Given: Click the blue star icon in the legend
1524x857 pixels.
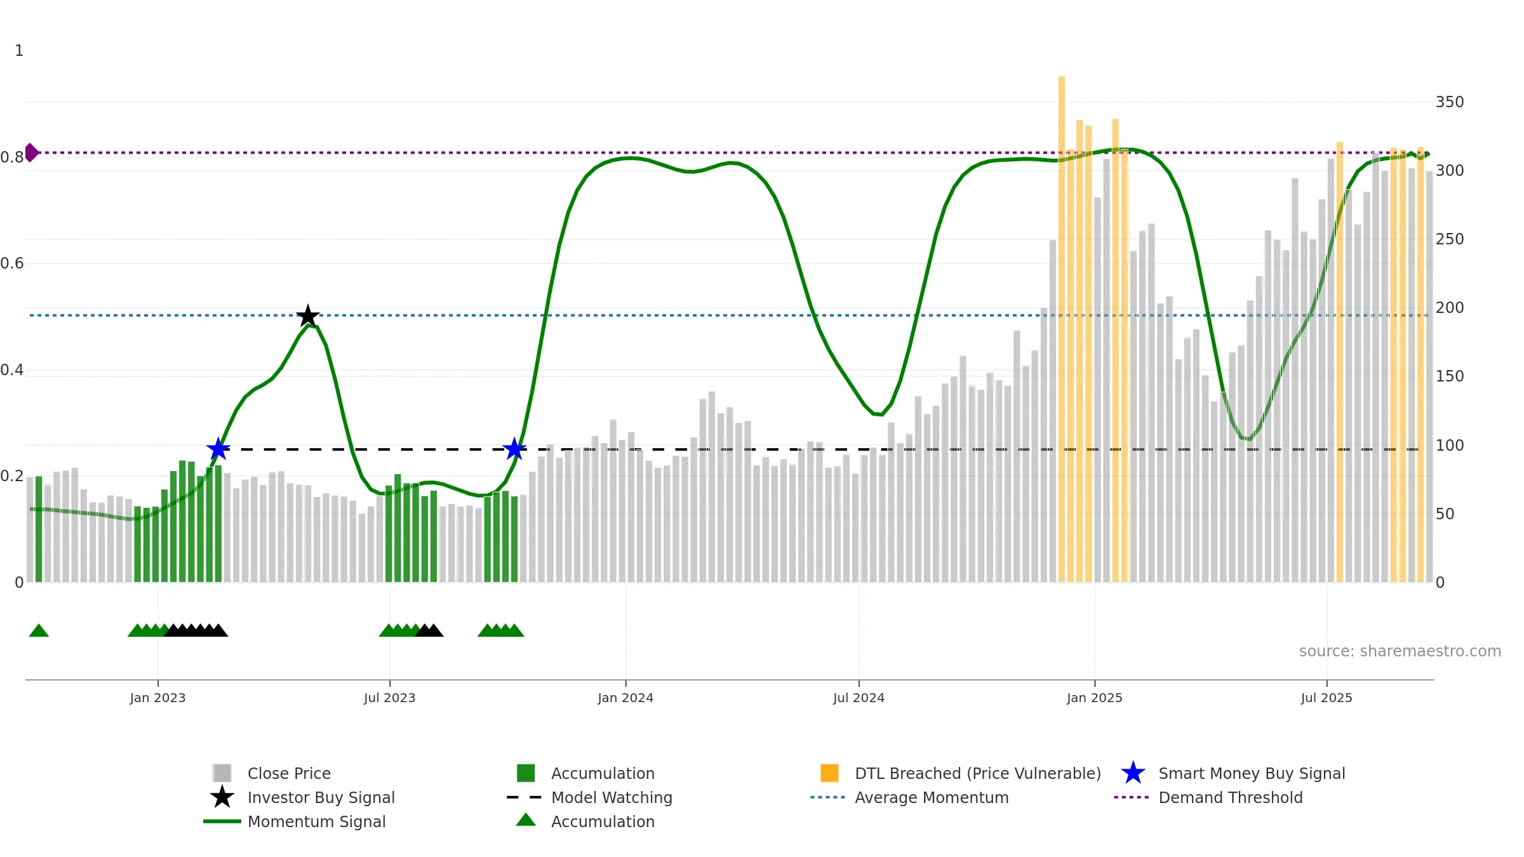Looking at the screenshot, I should 1133,773.
